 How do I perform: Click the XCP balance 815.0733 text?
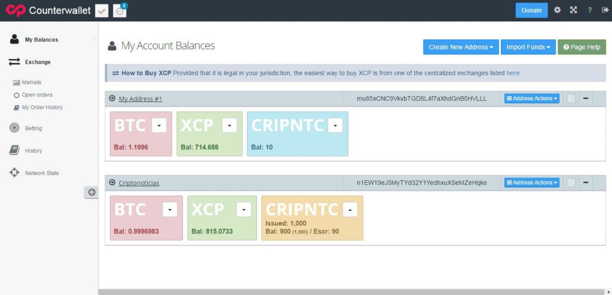(212, 231)
